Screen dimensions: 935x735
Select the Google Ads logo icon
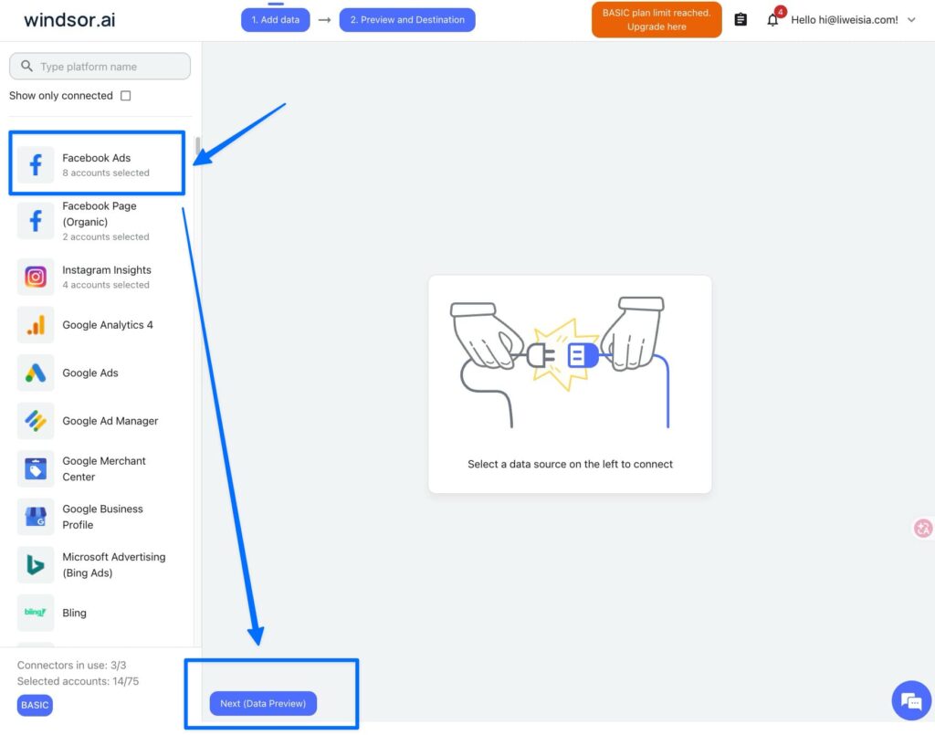[36, 373]
